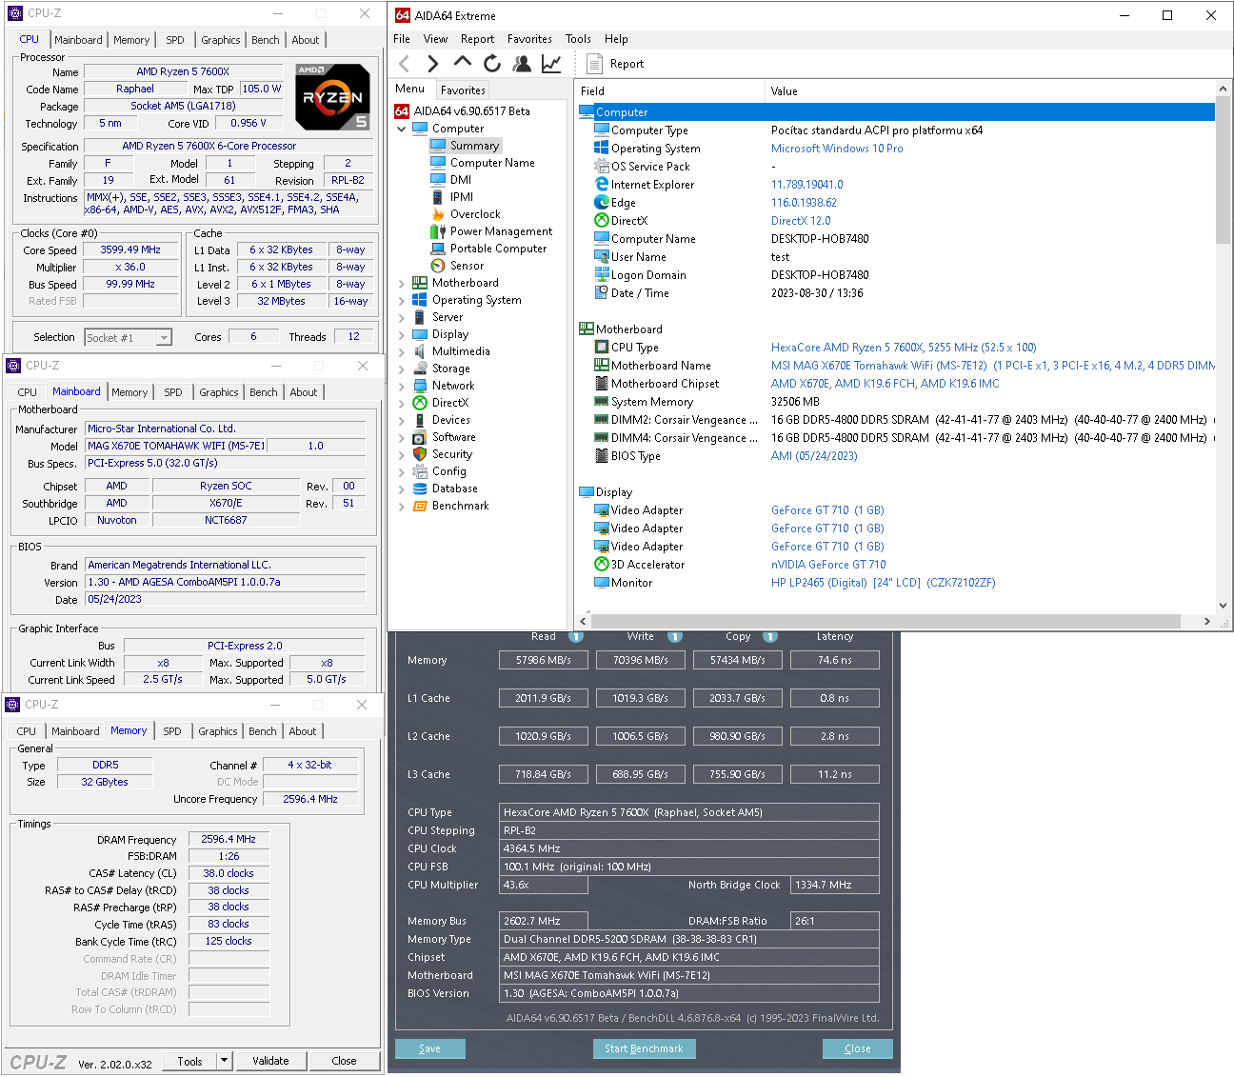This screenshot has height=1077, width=1234.
Task: Click the DirectX Xbox icon in tree
Action: [x=420, y=403]
